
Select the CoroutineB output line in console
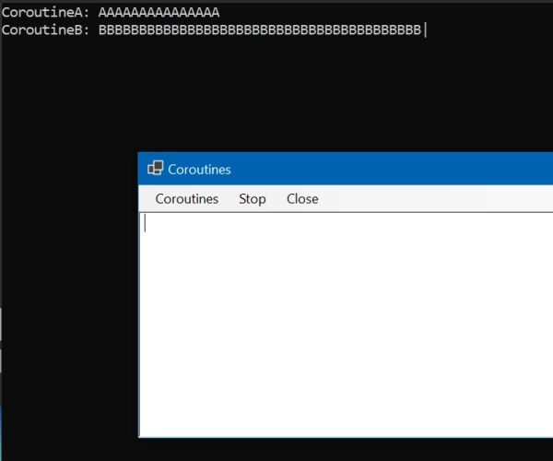[212, 30]
